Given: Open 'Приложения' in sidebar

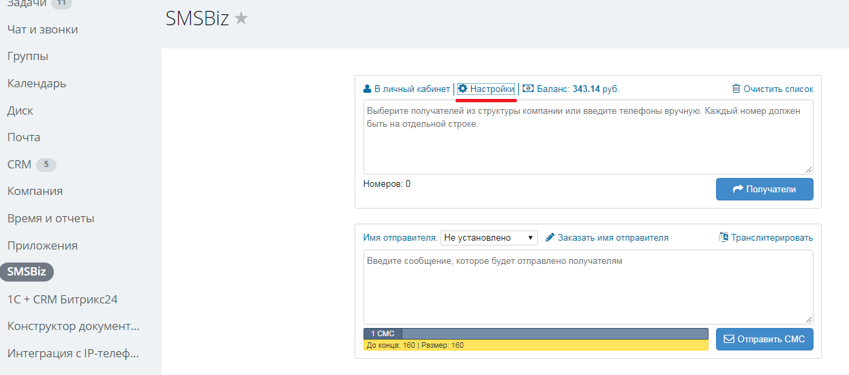Looking at the screenshot, I should tap(42, 245).
